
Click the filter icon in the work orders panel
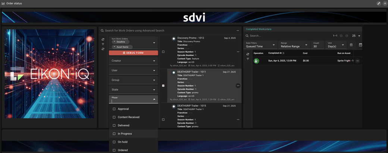(x=103, y=44)
